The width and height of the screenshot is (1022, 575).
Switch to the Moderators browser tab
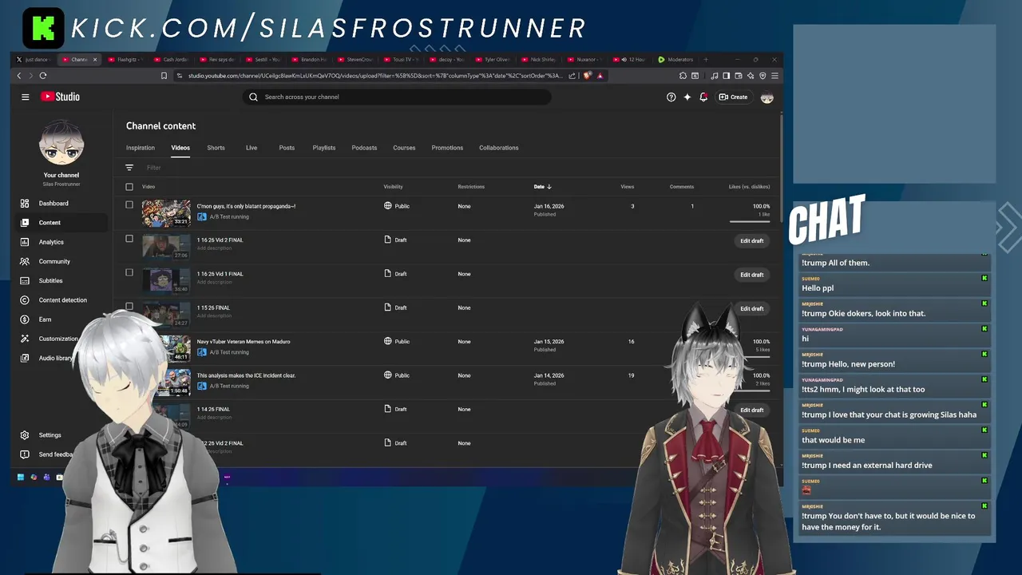click(676, 59)
